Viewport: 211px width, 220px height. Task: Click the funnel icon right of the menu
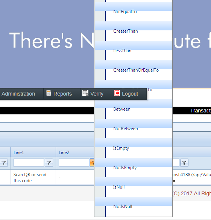pyautogui.click(x=184, y=163)
